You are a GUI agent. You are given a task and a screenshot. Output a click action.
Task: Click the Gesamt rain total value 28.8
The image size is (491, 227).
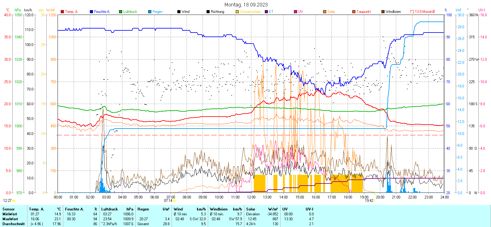tap(166, 224)
